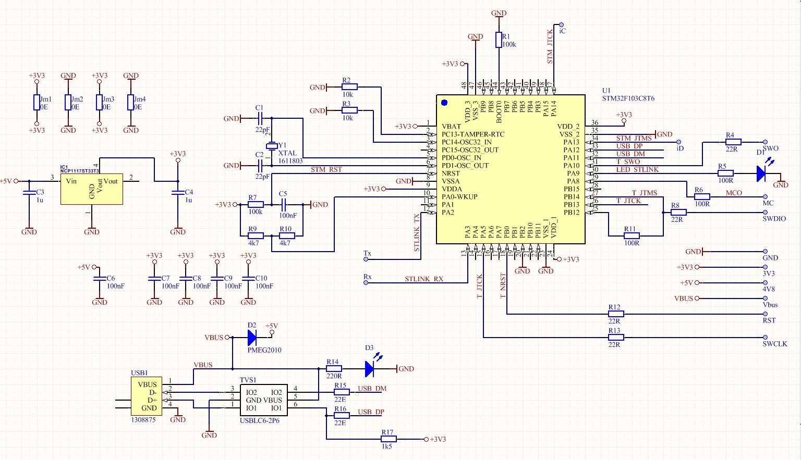
Task: Click the XTAL crystal label
Action: (287, 153)
